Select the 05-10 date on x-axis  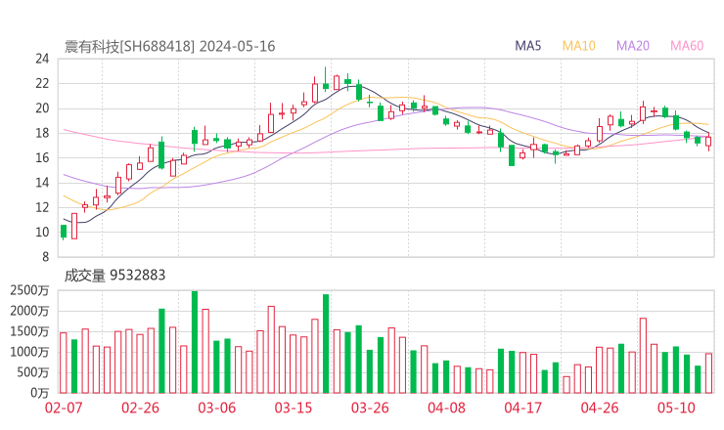[x=676, y=408]
